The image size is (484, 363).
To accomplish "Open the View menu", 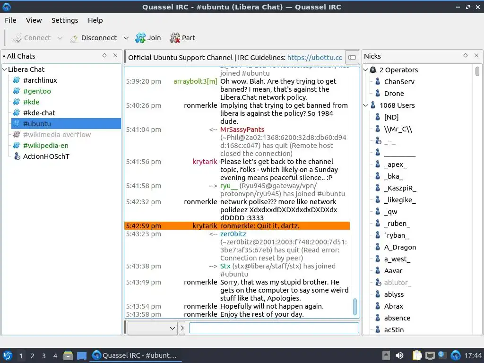I will point(34,20).
